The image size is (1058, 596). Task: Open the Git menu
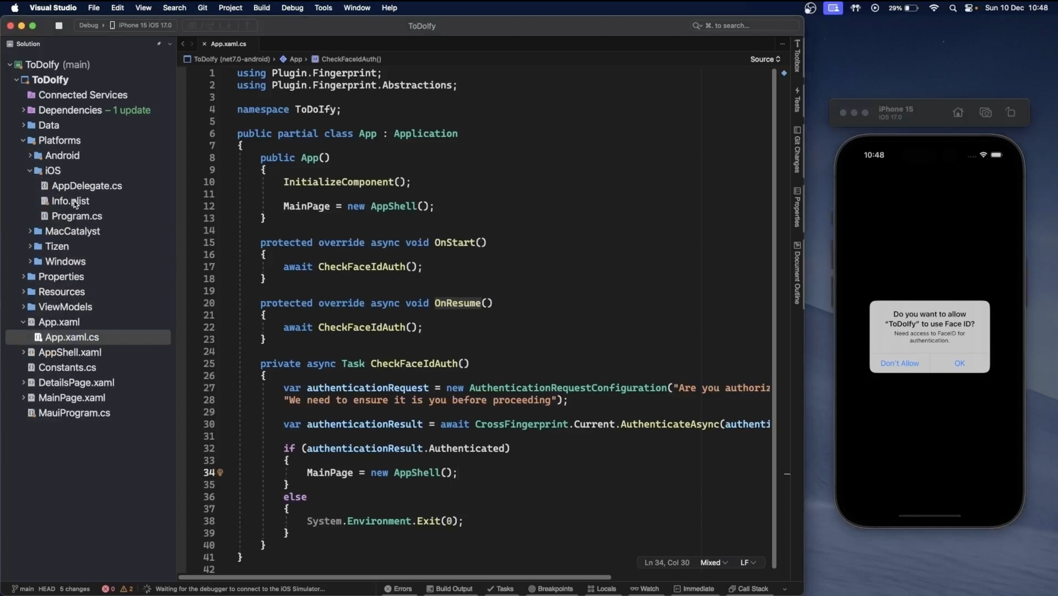click(x=202, y=8)
